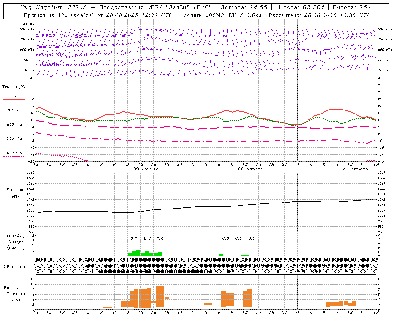Click the '700 гПа' temperature legend entry
This screenshot has height=315, width=394.
point(14,139)
